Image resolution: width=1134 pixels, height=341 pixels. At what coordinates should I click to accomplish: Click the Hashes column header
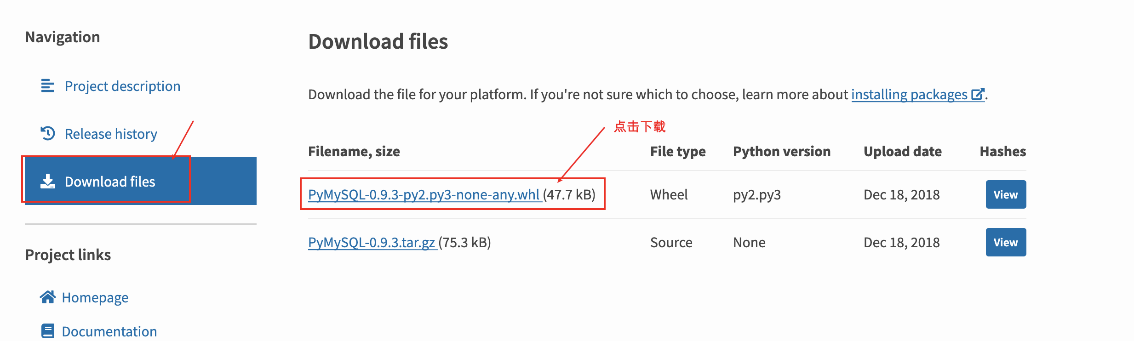coord(1003,151)
